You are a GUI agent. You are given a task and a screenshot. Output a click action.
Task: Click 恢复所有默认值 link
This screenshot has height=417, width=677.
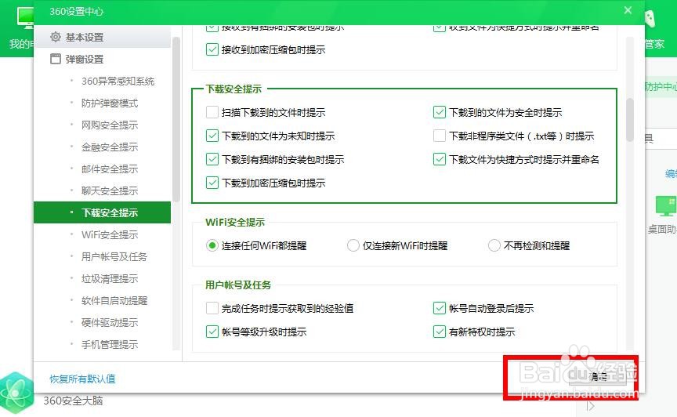coord(82,379)
